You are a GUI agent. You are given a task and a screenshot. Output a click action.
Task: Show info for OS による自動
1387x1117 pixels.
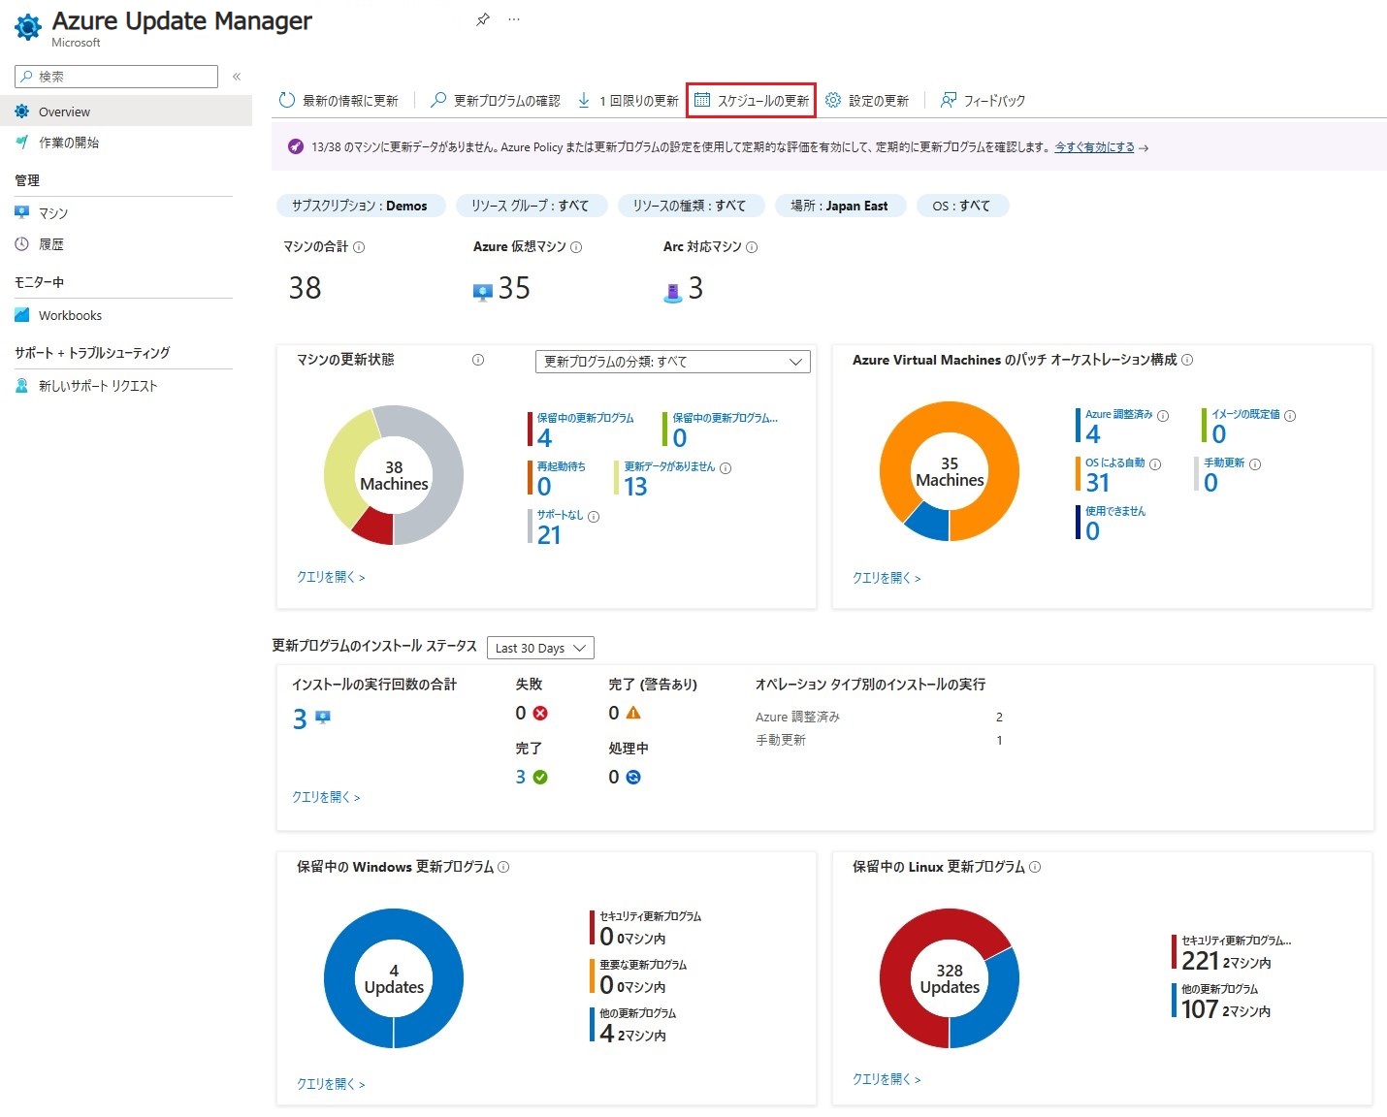(1155, 464)
